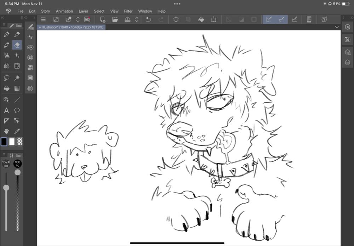Click the Fill bucket in command bar
Screen dimensions: 354x246
pyautogui.click(x=201, y=19)
